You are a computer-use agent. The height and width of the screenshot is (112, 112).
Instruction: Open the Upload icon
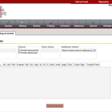pos(93,22)
